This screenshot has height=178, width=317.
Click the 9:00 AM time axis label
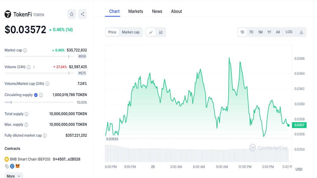click(222, 167)
